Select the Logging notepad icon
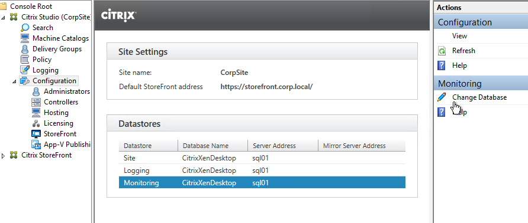528x223 pixels. click(x=25, y=70)
